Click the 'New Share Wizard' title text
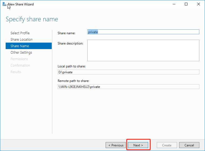205x151 pixels. [21, 4]
